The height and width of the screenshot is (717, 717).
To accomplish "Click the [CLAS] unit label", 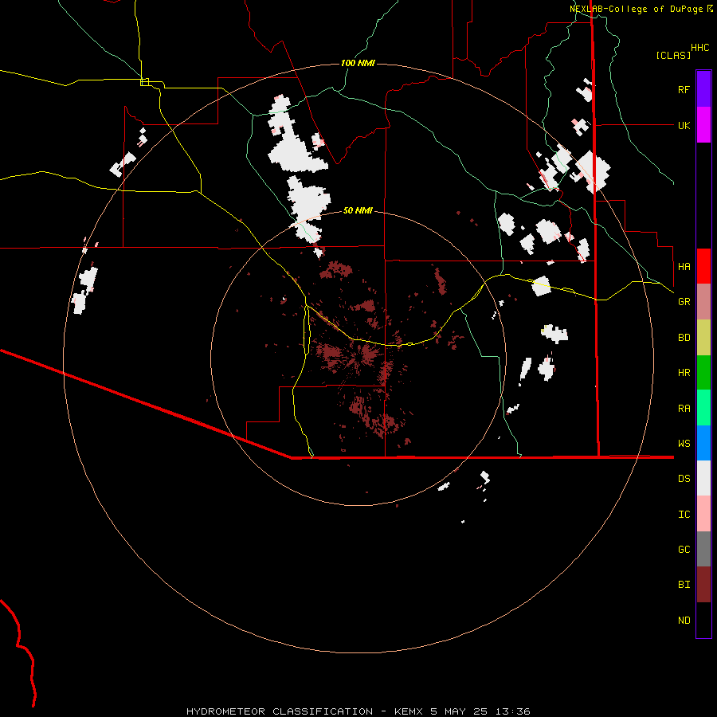I will pyautogui.click(x=673, y=55).
